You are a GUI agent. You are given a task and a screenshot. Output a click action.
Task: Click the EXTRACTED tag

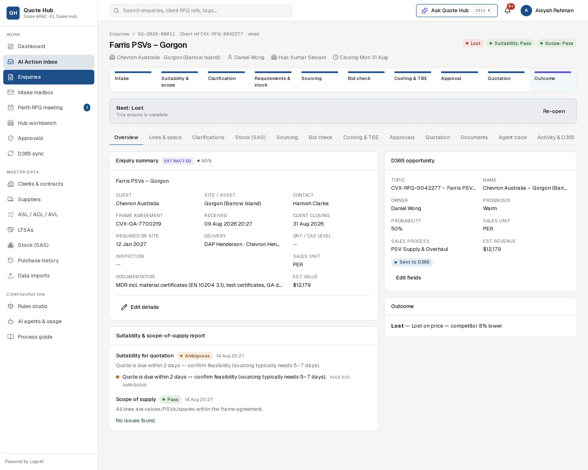coord(177,161)
